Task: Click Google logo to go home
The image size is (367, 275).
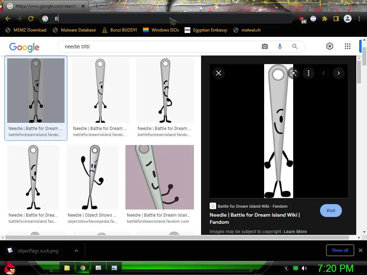Action: coord(24,47)
